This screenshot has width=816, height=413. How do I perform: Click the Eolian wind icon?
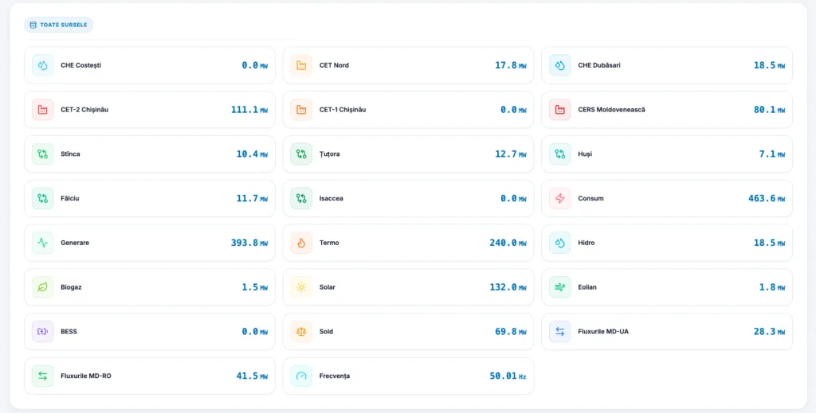560,287
